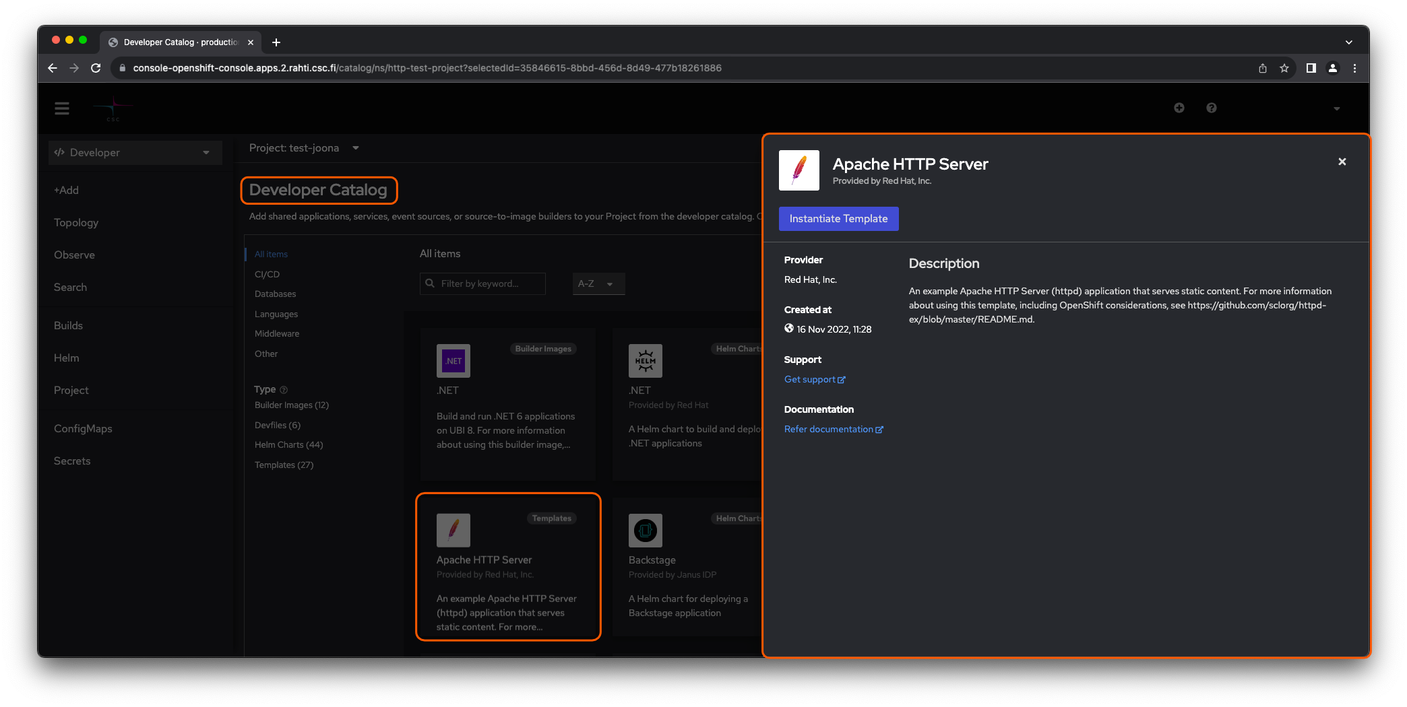This screenshot has width=1407, height=707.
Task: Filter by Builder Images (12)
Action: click(291, 405)
